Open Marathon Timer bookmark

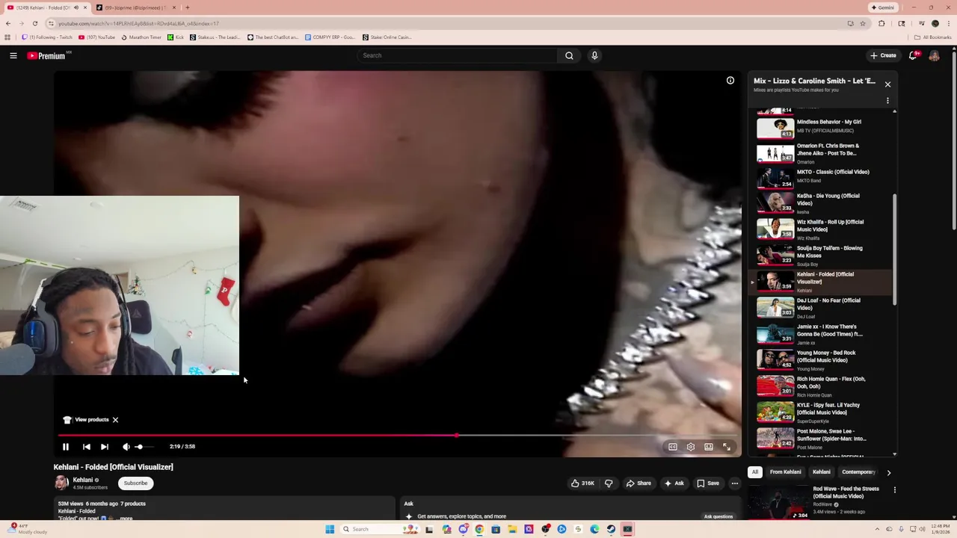pyautogui.click(x=141, y=37)
